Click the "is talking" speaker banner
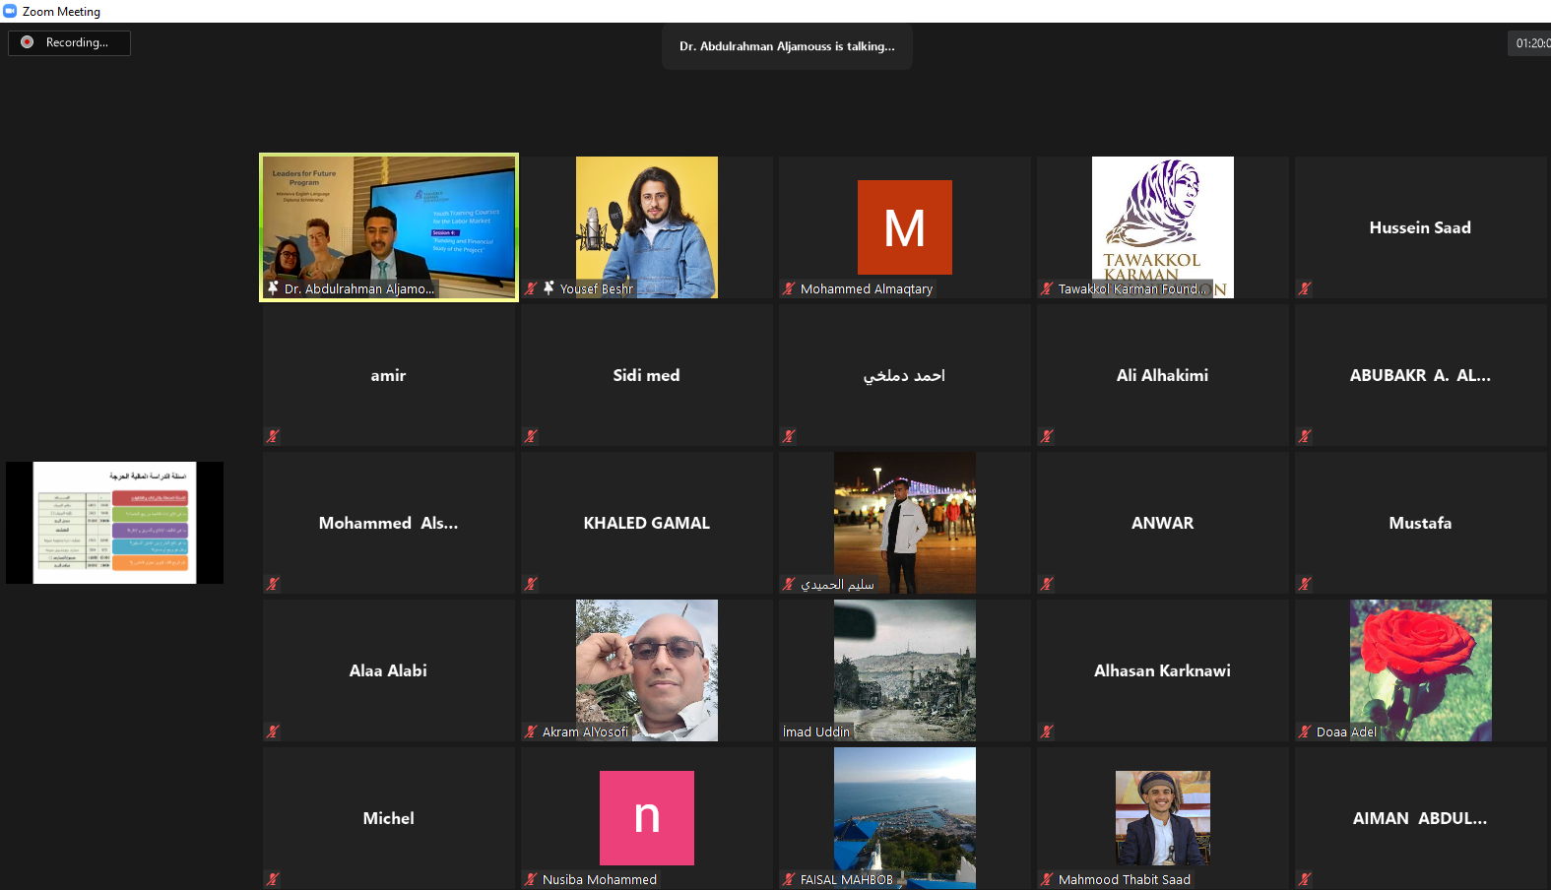This screenshot has height=890, width=1551. [787, 46]
